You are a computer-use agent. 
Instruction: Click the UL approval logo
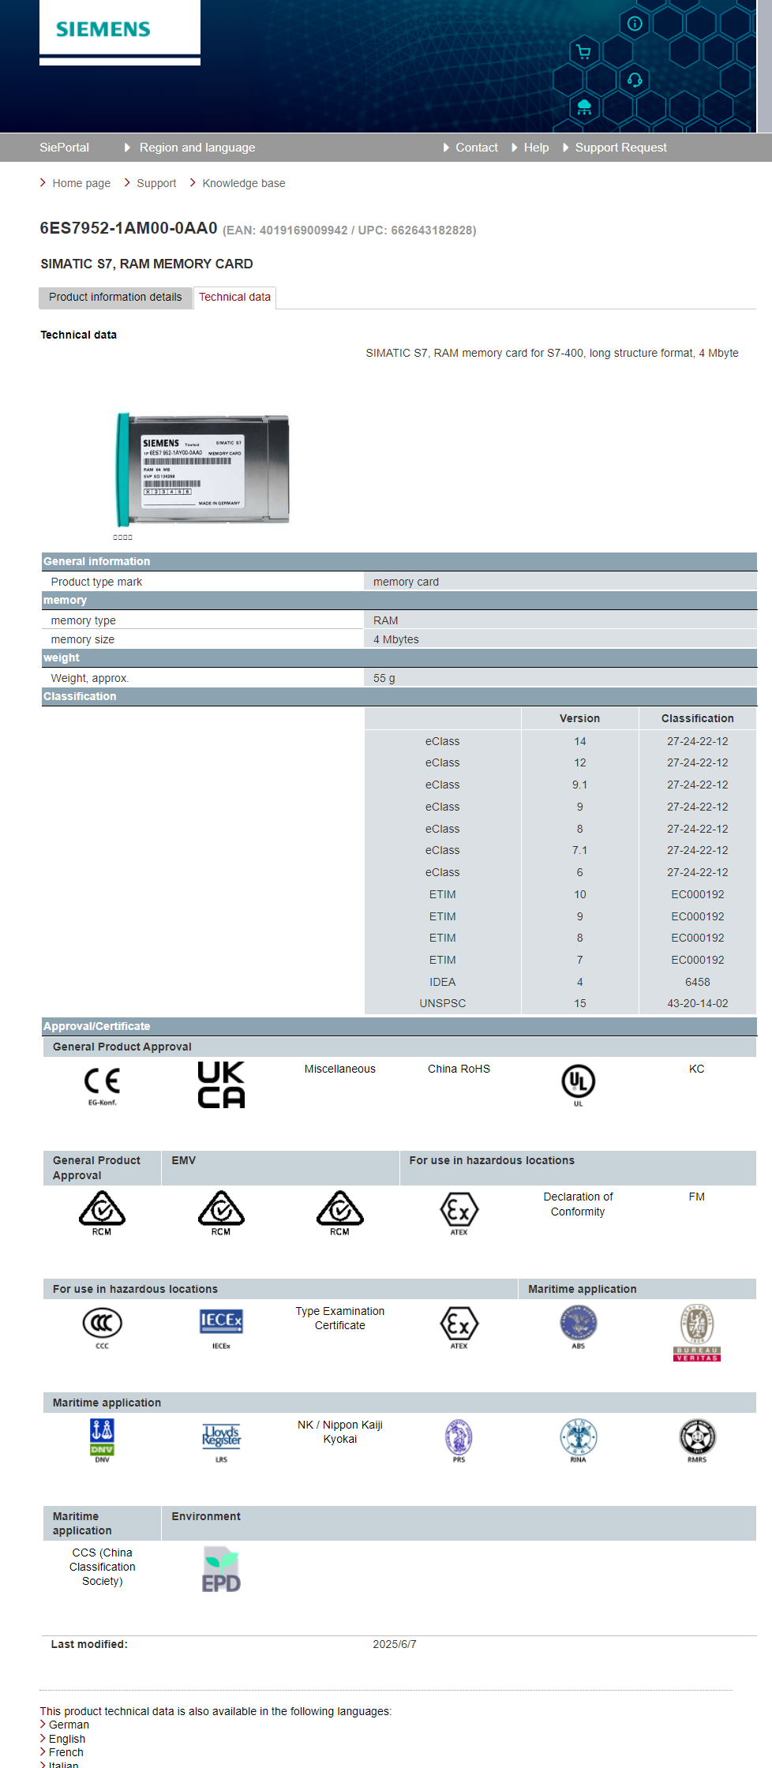click(578, 1082)
